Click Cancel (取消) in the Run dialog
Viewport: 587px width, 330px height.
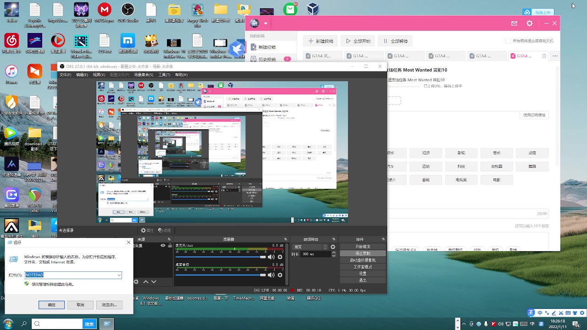tap(80, 305)
